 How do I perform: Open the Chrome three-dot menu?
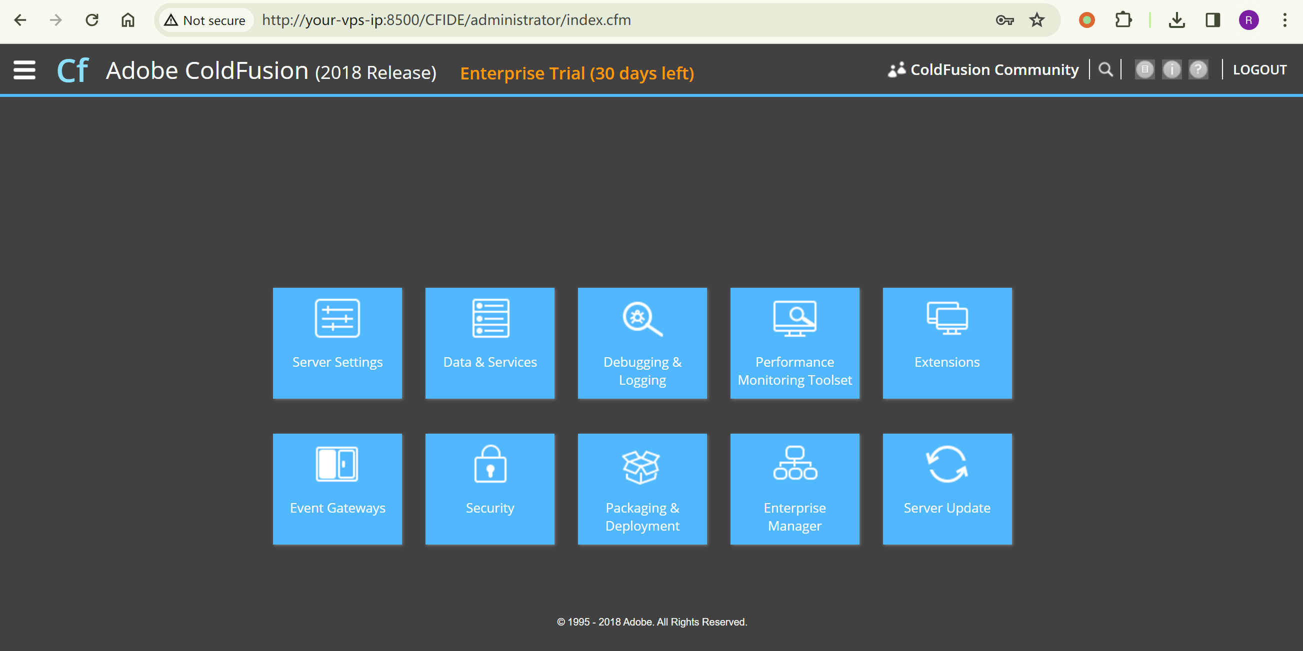click(x=1284, y=20)
